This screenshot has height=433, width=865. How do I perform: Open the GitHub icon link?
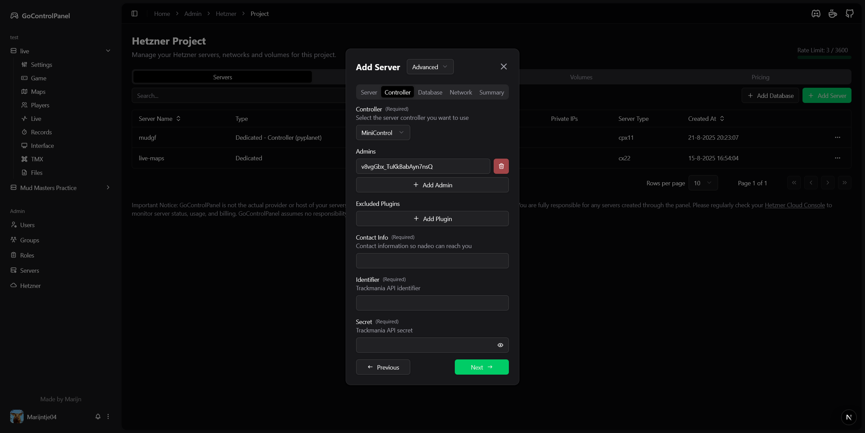(849, 13)
